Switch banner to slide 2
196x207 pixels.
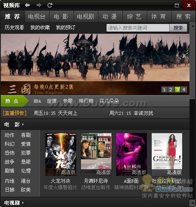[171, 90]
